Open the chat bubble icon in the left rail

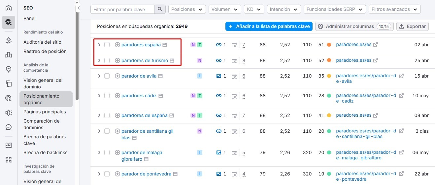[9, 127]
